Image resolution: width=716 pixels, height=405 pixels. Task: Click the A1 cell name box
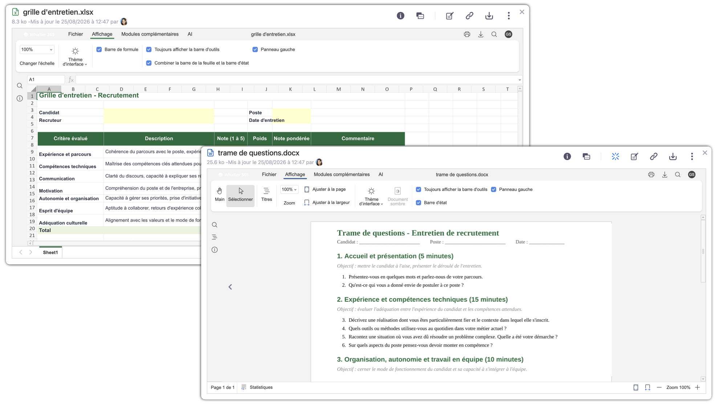46,80
